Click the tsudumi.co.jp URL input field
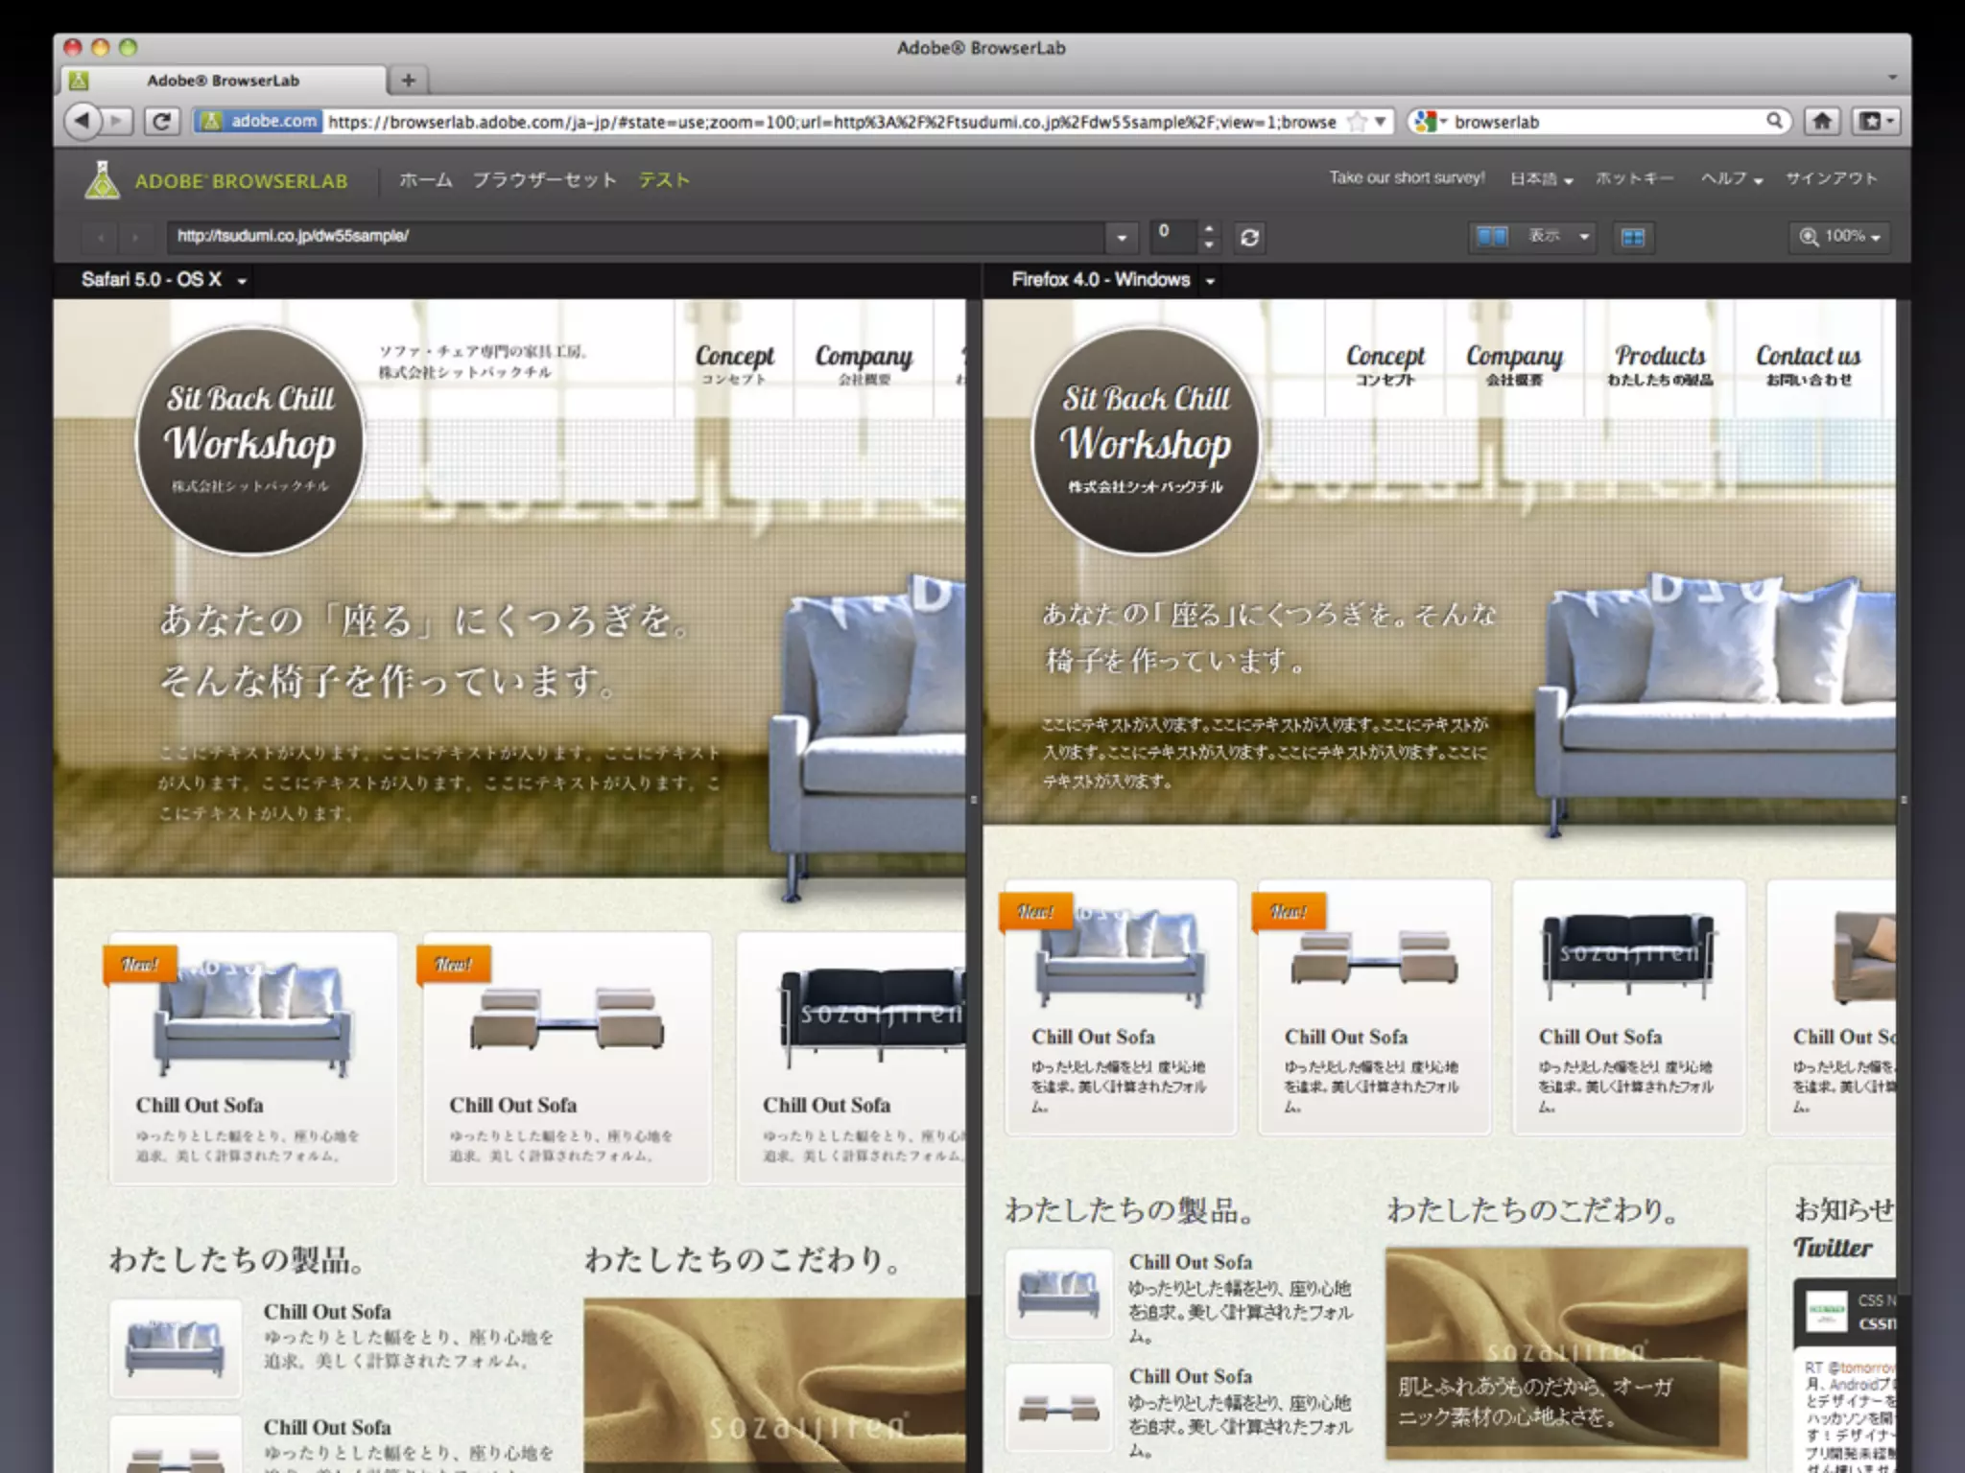The height and width of the screenshot is (1473, 1965). point(633,236)
